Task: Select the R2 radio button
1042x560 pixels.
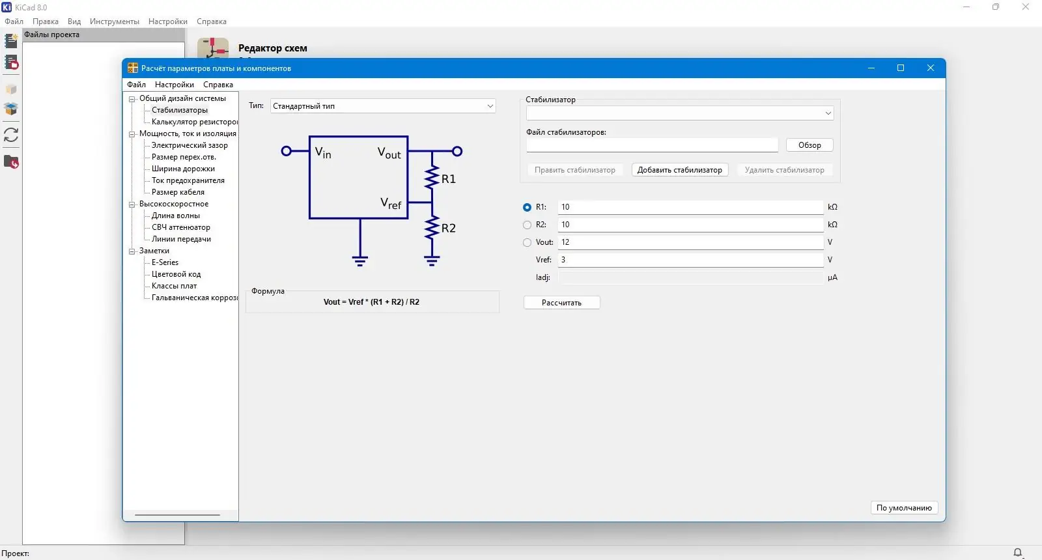Action: [x=527, y=225]
